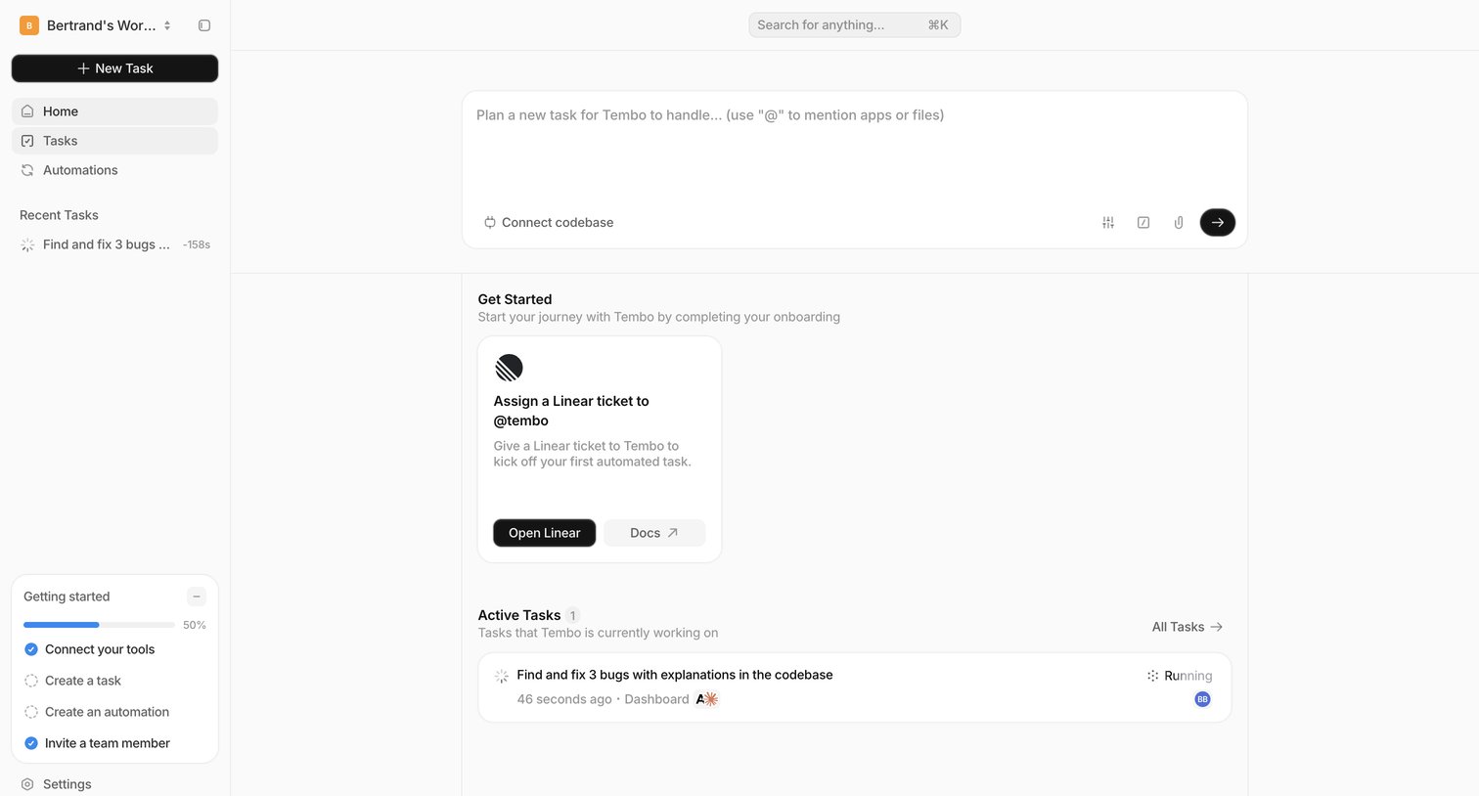Click the All Tasks link

[x=1187, y=627]
